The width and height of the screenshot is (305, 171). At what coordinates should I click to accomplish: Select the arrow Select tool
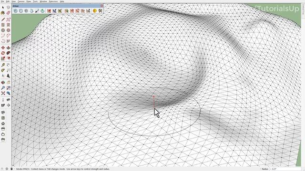click(x=3, y=8)
